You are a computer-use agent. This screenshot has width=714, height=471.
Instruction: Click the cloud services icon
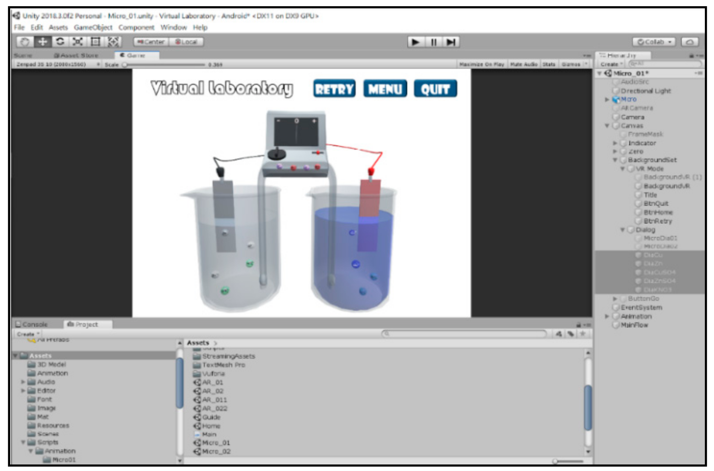690,42
